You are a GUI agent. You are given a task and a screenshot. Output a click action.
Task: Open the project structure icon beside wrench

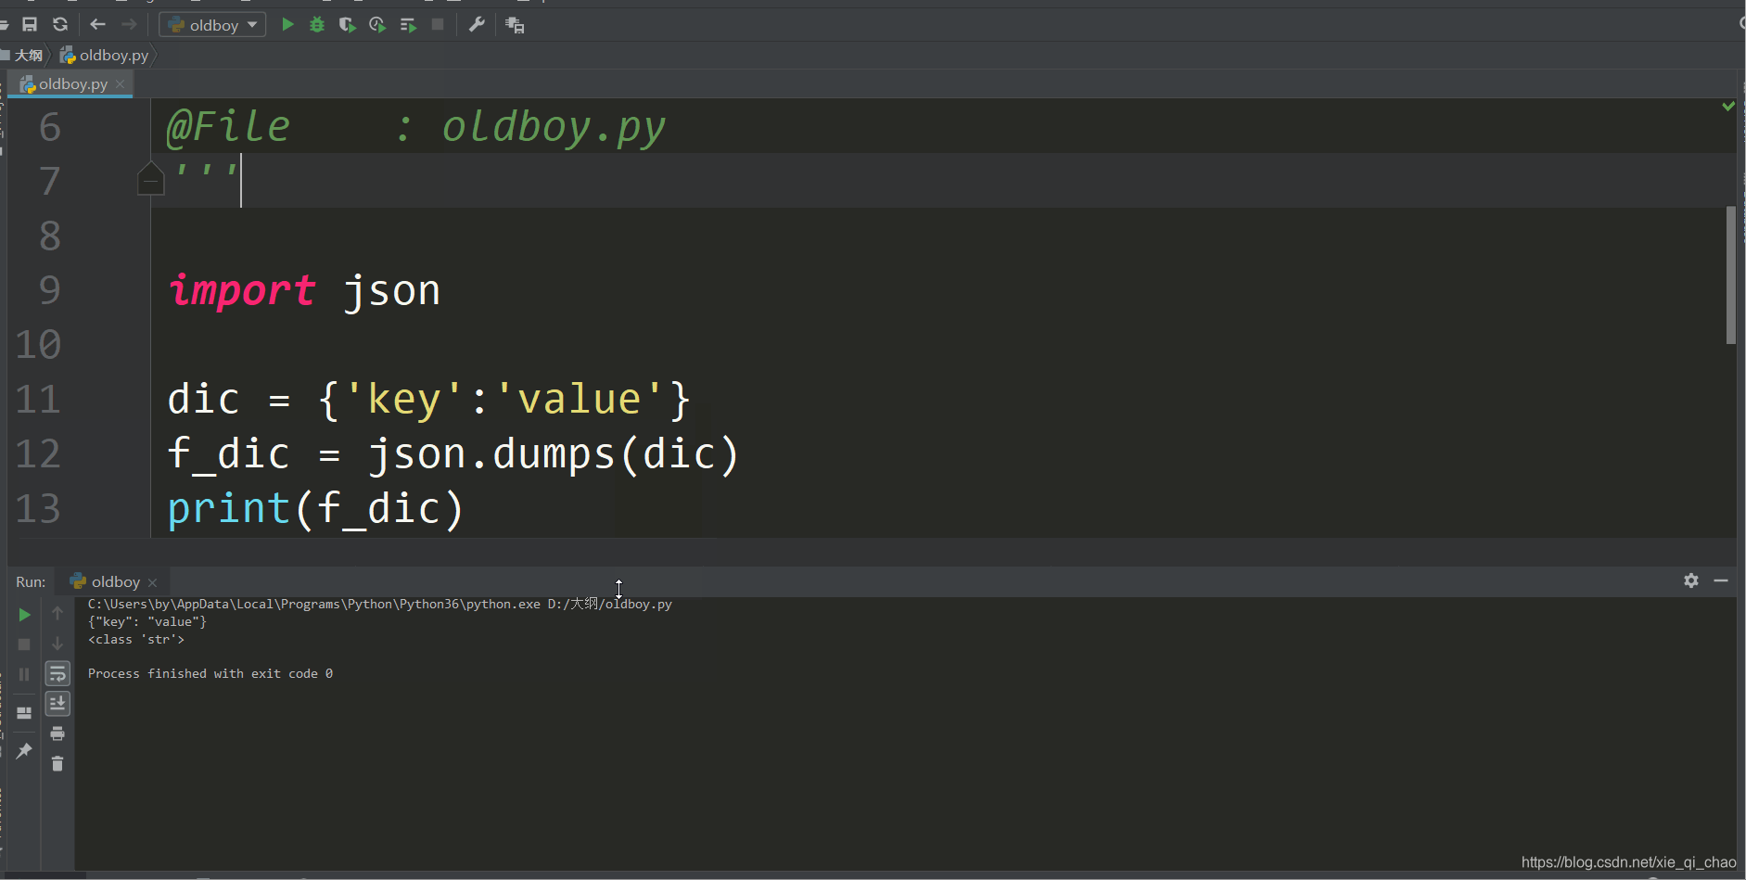515,25
